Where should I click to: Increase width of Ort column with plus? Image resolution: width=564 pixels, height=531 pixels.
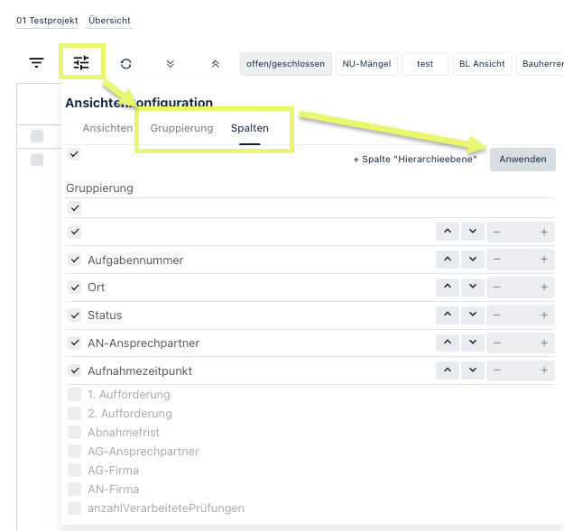click(544, 288)
